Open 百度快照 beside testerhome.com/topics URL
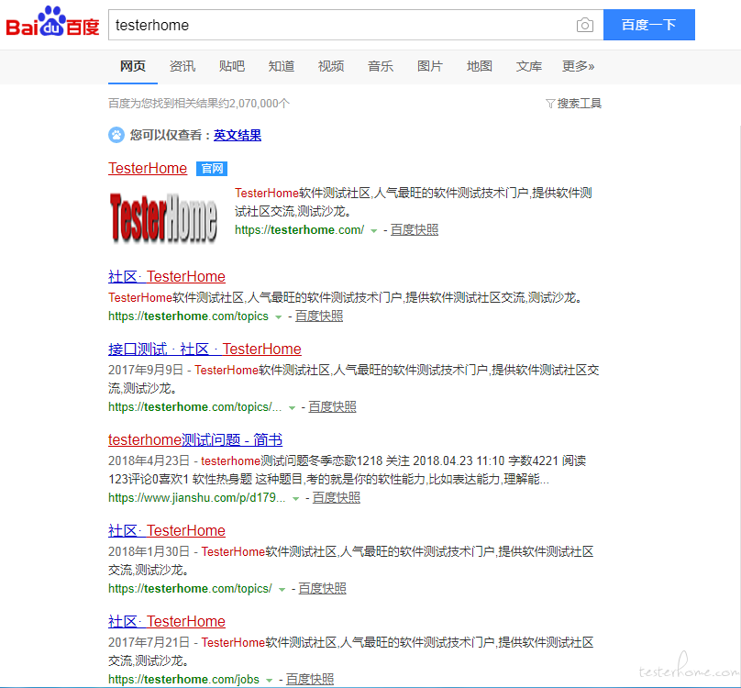Viewport: 741px width, 688px height. [x=319, y=316]
